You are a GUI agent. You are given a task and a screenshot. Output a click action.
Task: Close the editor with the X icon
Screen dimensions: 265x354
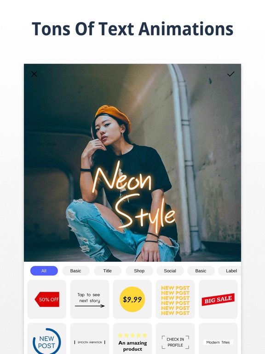click(x=34, y=74)
